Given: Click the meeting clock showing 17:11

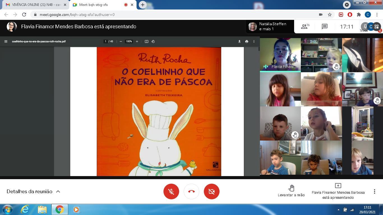Looking at the screenshot, I should [x=347, y=27].
